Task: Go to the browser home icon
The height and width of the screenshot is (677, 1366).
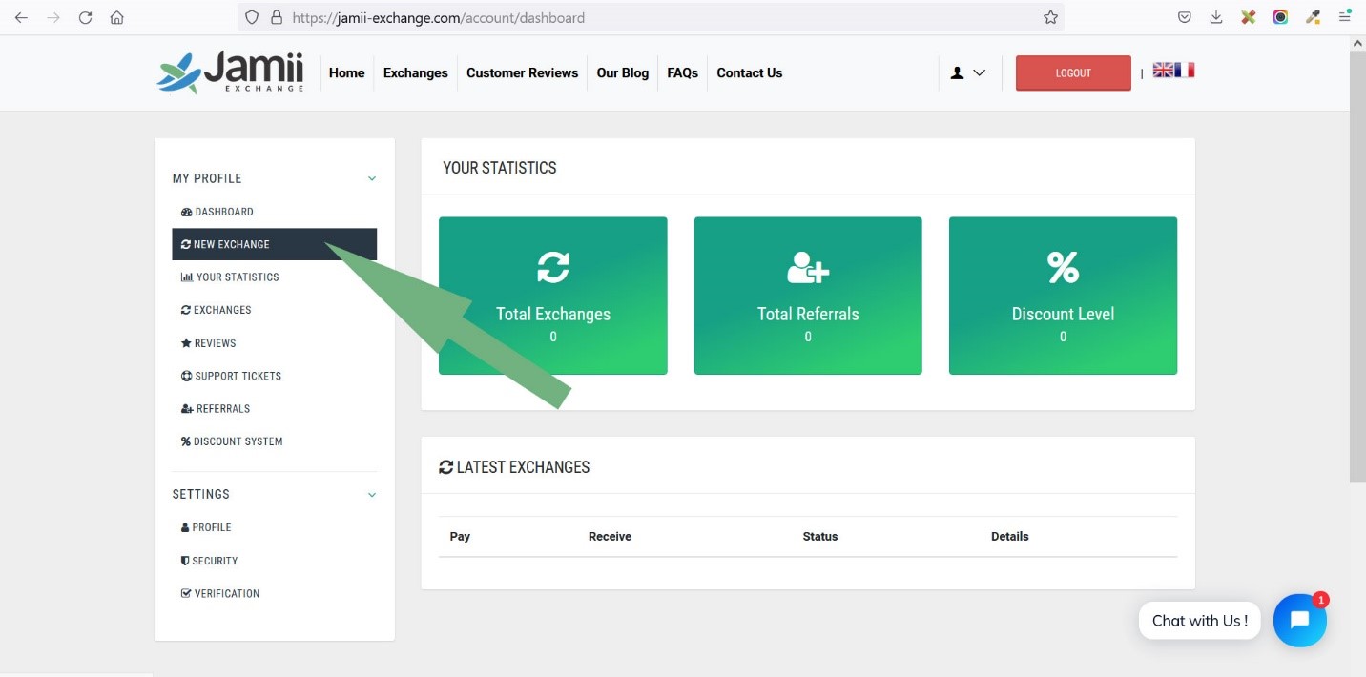Action: (117, 17)
